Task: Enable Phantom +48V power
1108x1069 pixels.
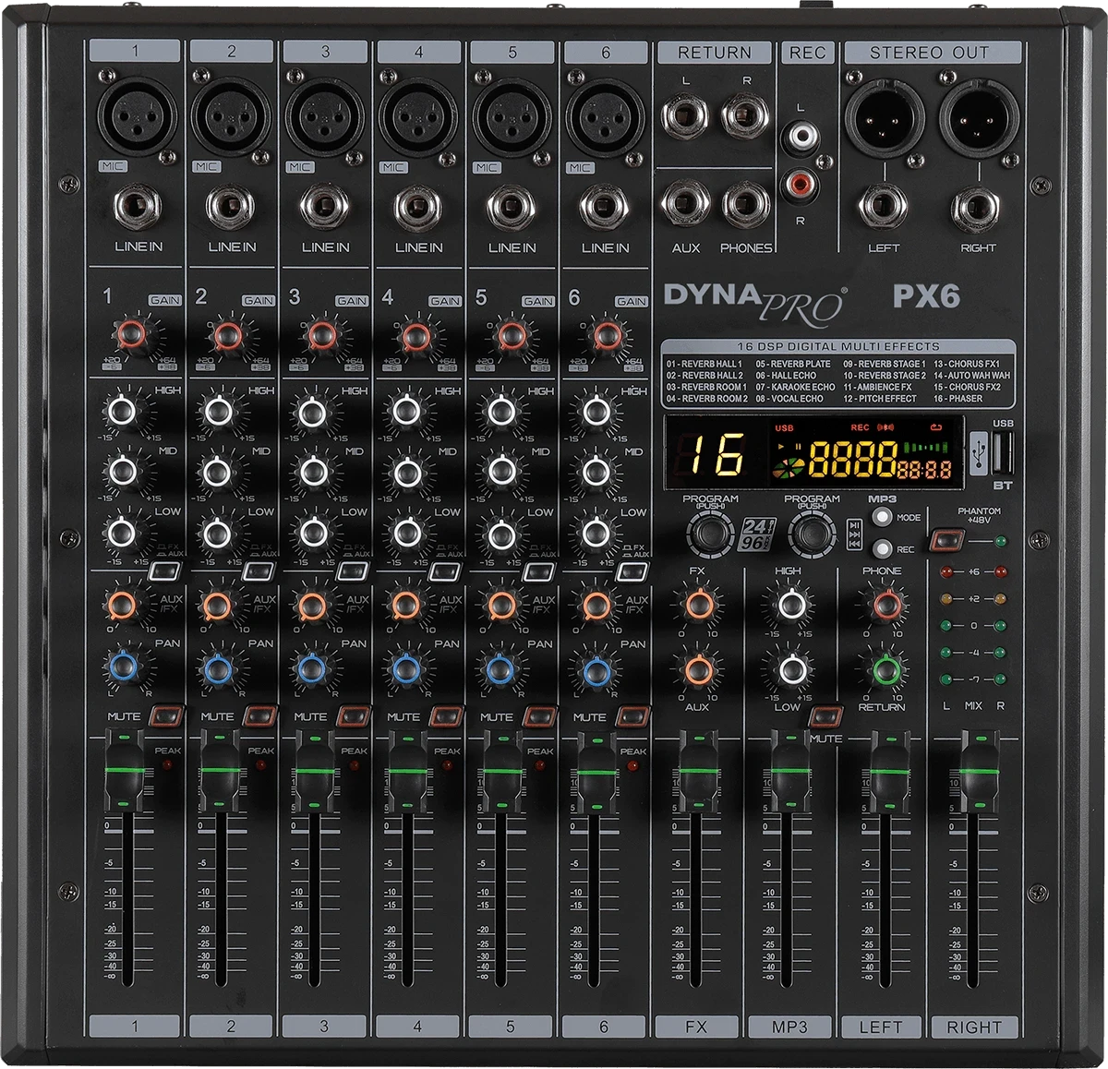Action: 948,539
